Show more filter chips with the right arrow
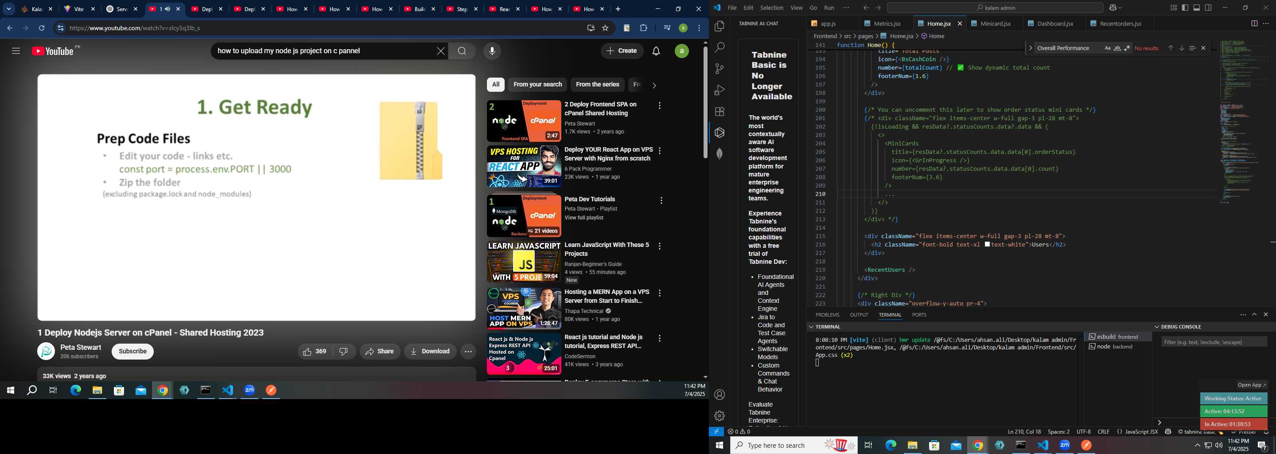The image size is (1276, 454). [x=654, y=85]
